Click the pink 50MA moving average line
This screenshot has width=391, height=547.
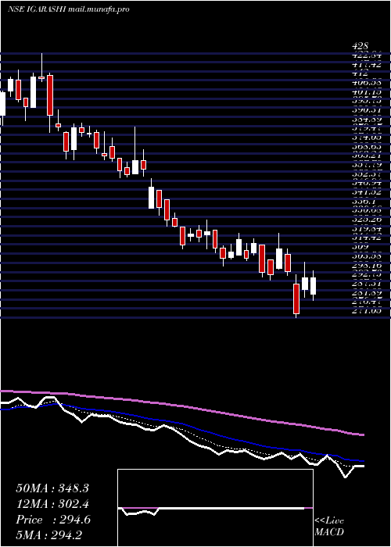(x=181, y=406)
